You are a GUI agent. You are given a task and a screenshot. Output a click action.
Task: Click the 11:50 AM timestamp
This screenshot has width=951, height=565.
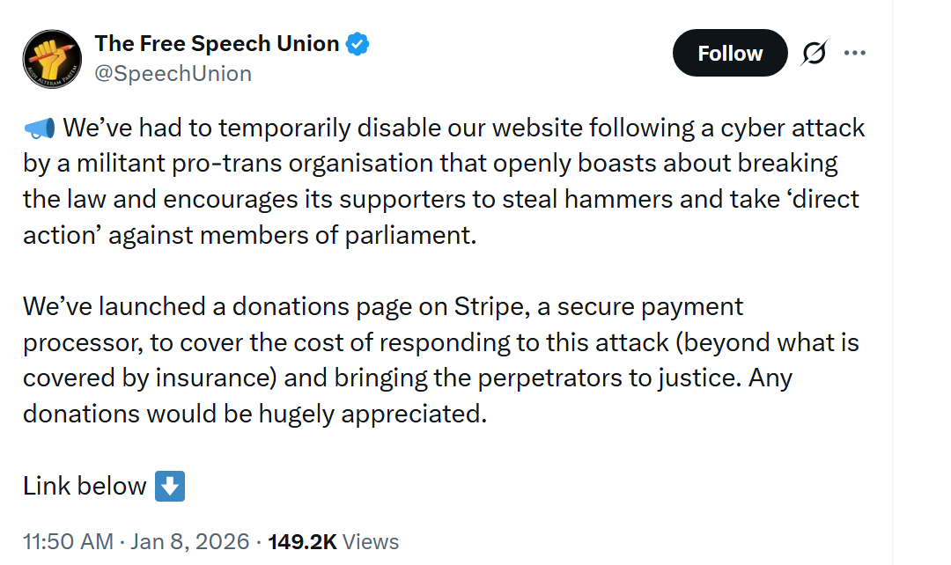coord(66,541)
